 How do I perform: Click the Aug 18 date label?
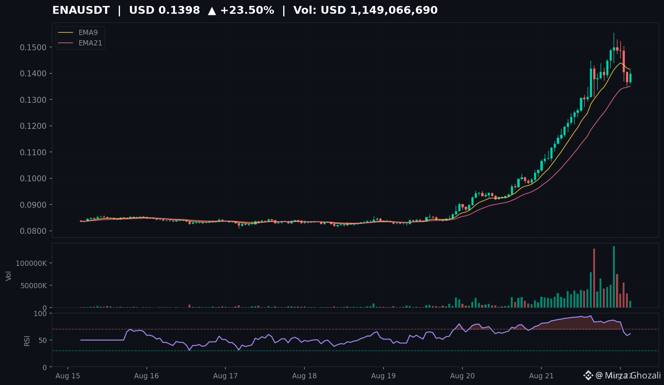pos(304,376)
